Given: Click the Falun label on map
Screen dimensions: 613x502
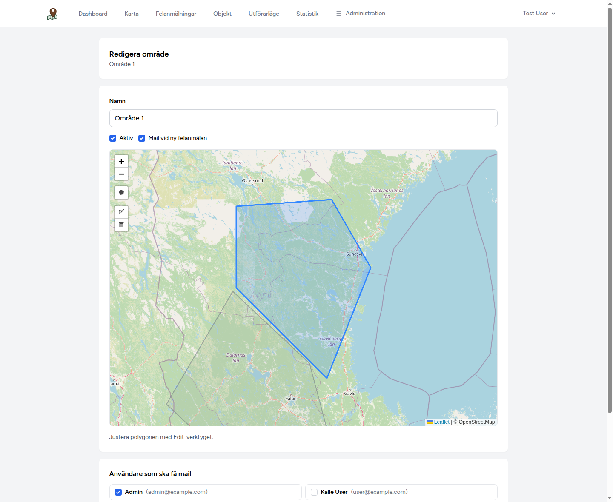Looking at the screenshot, I should 291,399.
